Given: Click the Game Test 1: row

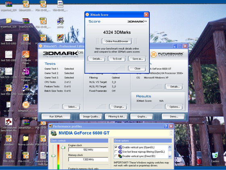Looking at the screenshot, I should (59, 69).
